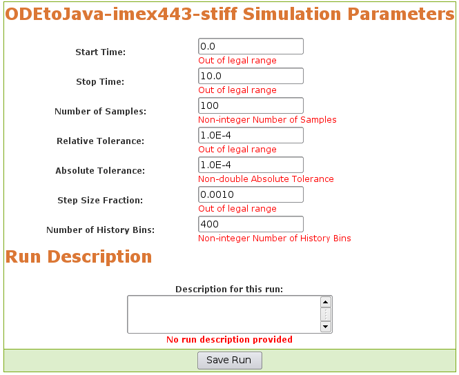
Task: Click the Step Size Fraction field
Action: 251,194
